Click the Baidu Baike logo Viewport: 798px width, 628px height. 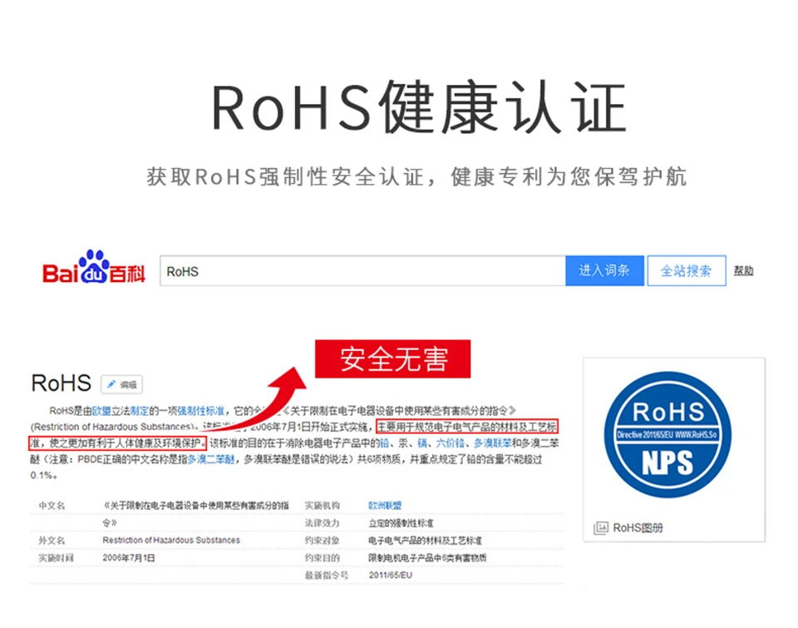click(94, 268)
